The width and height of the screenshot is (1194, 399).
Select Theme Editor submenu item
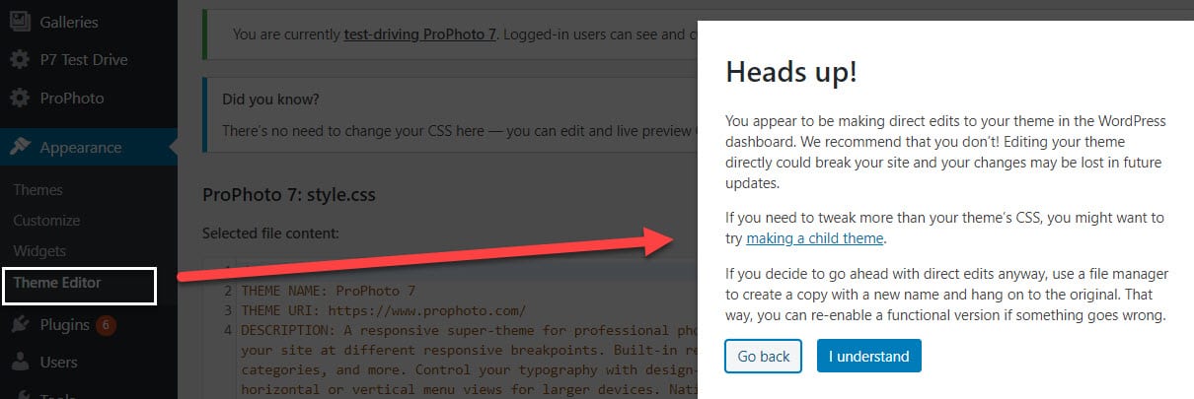pos(57,283)
